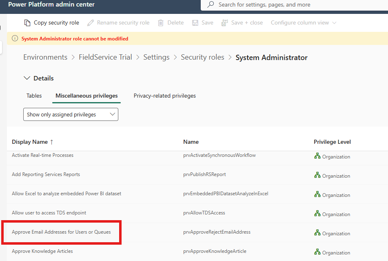Navigate to Security roles via breadcrumb

tap(202, 57)
